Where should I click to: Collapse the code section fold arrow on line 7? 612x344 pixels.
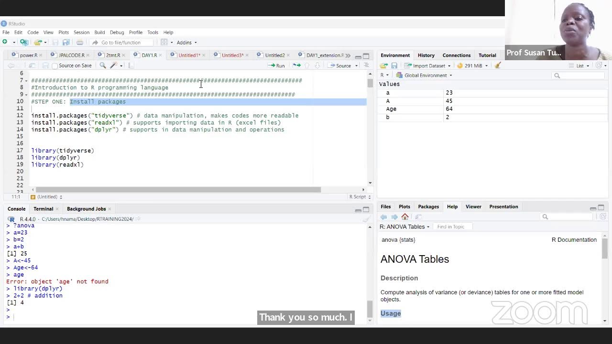tap(26, 81)
